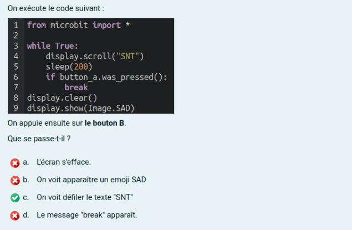Click the red cross icon beside answer d
This screenshot has width=352, height=230.
pos(15,216)
